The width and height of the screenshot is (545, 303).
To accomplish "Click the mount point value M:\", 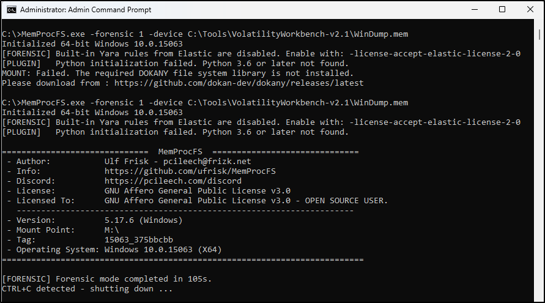I will tap(111, 230).
